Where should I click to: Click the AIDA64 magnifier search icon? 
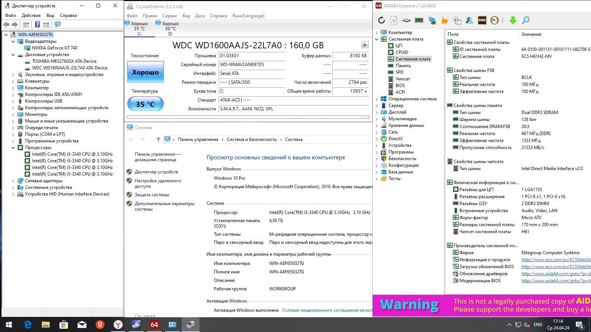(x=526, y=20)
